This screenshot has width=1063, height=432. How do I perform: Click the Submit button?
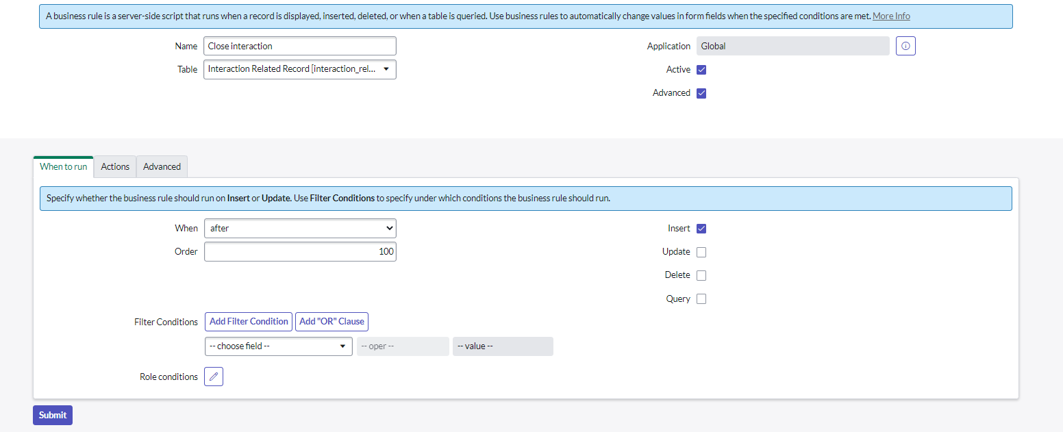pos(53,415)
